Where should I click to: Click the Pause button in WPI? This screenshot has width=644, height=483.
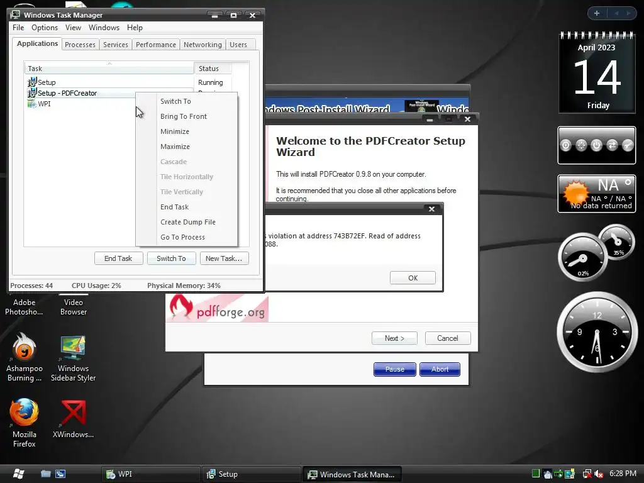[395, 369]
